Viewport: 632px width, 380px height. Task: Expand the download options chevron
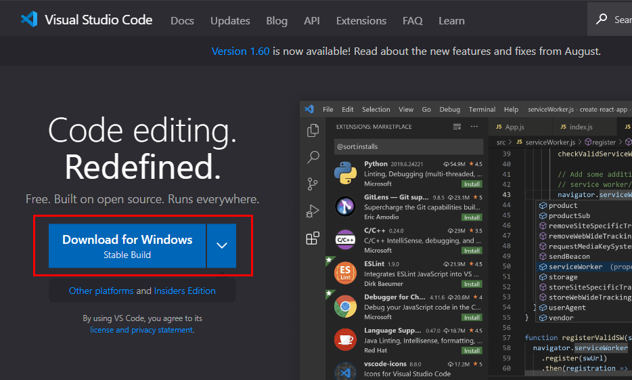click(x=222, y=246)
